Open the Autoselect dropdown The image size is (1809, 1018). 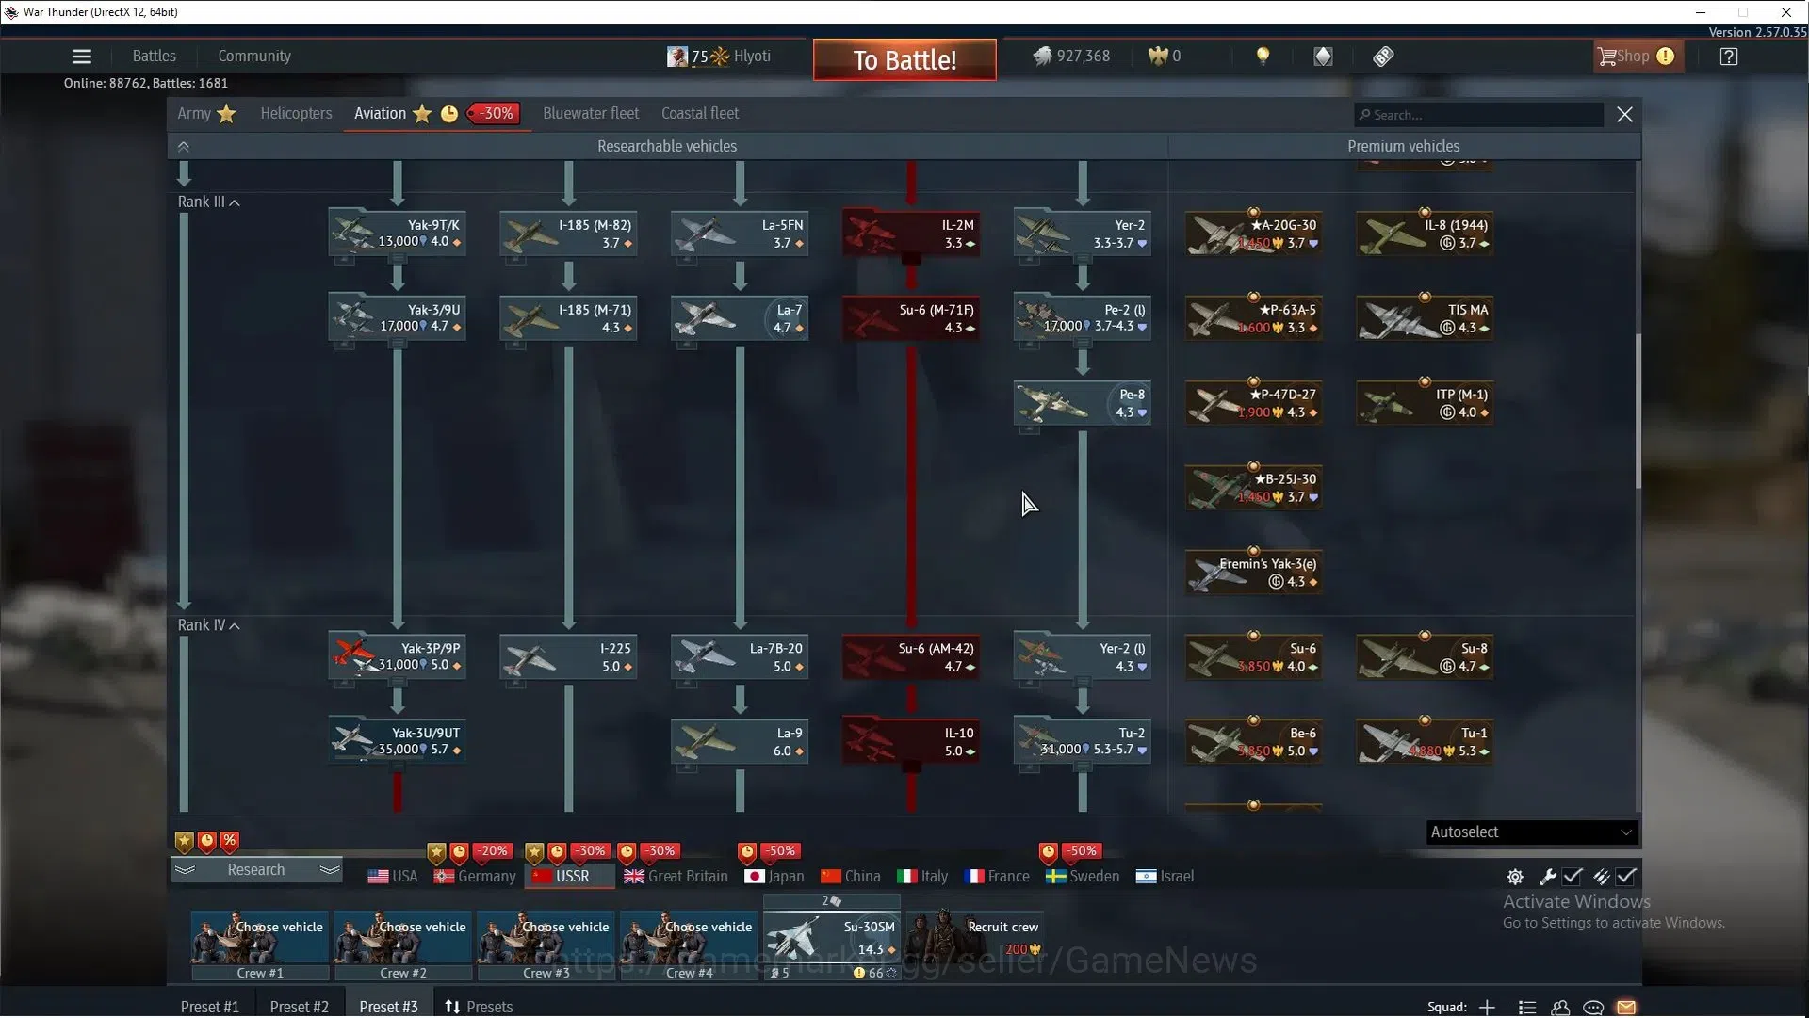click(x=1532, y=832)
